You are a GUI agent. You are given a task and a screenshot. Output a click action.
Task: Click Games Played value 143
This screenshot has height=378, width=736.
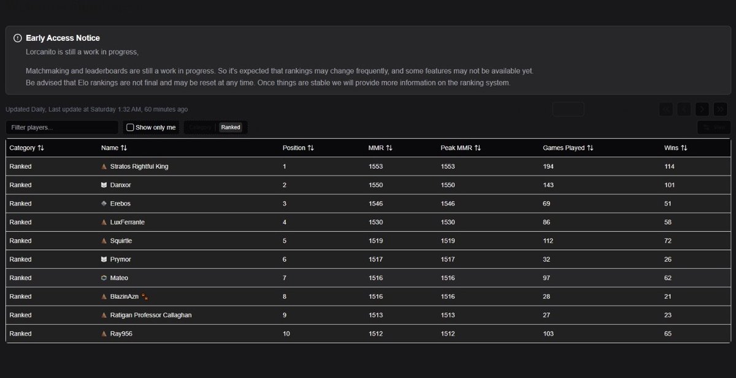click(548, 185)
